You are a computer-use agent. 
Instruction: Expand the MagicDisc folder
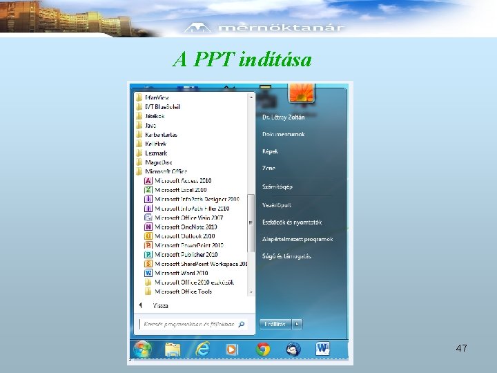(154, 162)
